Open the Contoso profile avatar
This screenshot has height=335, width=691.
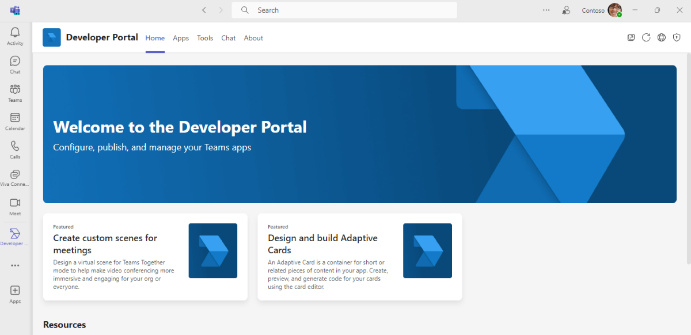click(x=615, y=10)
